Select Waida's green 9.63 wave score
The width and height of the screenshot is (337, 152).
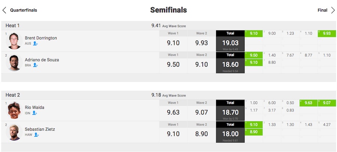click(x=309, y=103)
